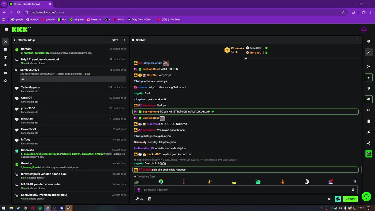The image size is (375, 211).
Task: Open the Filtre option in activity feed
Action: pyautogui.click(x=115, y=40)
